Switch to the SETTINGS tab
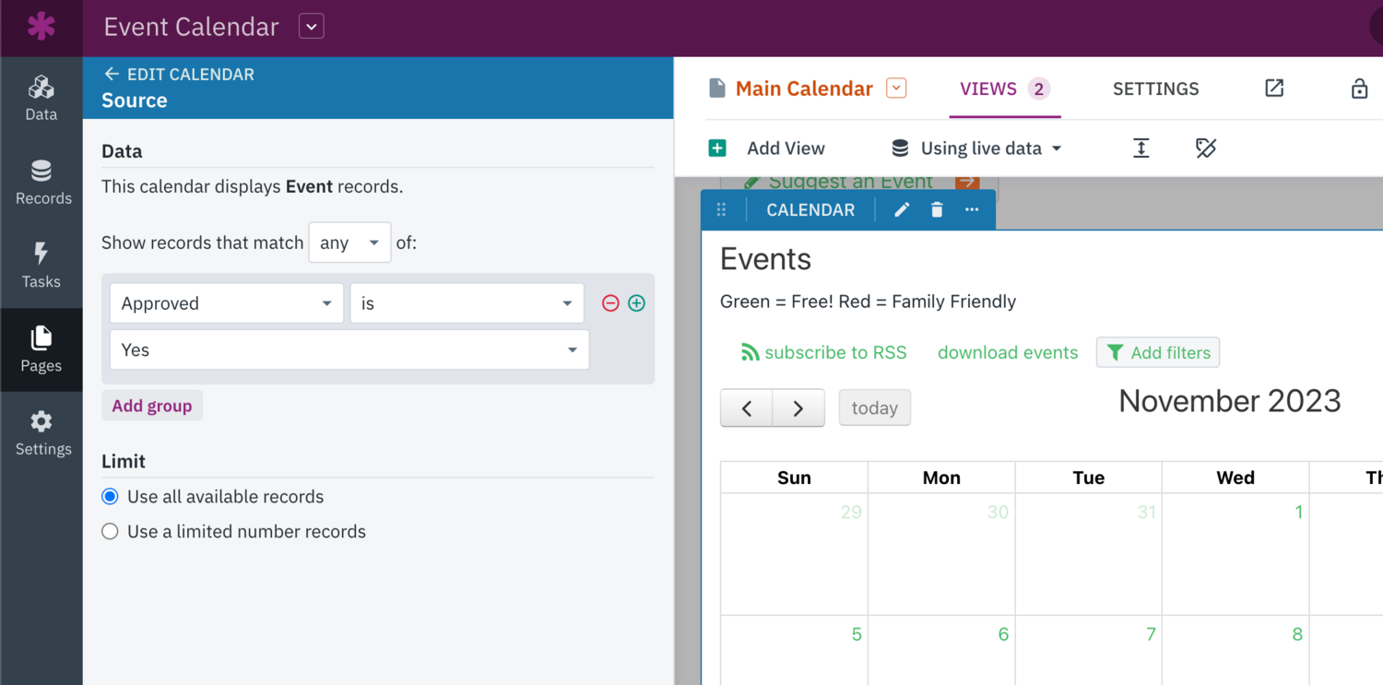Screen dimensions: 1383x685 1155,89
